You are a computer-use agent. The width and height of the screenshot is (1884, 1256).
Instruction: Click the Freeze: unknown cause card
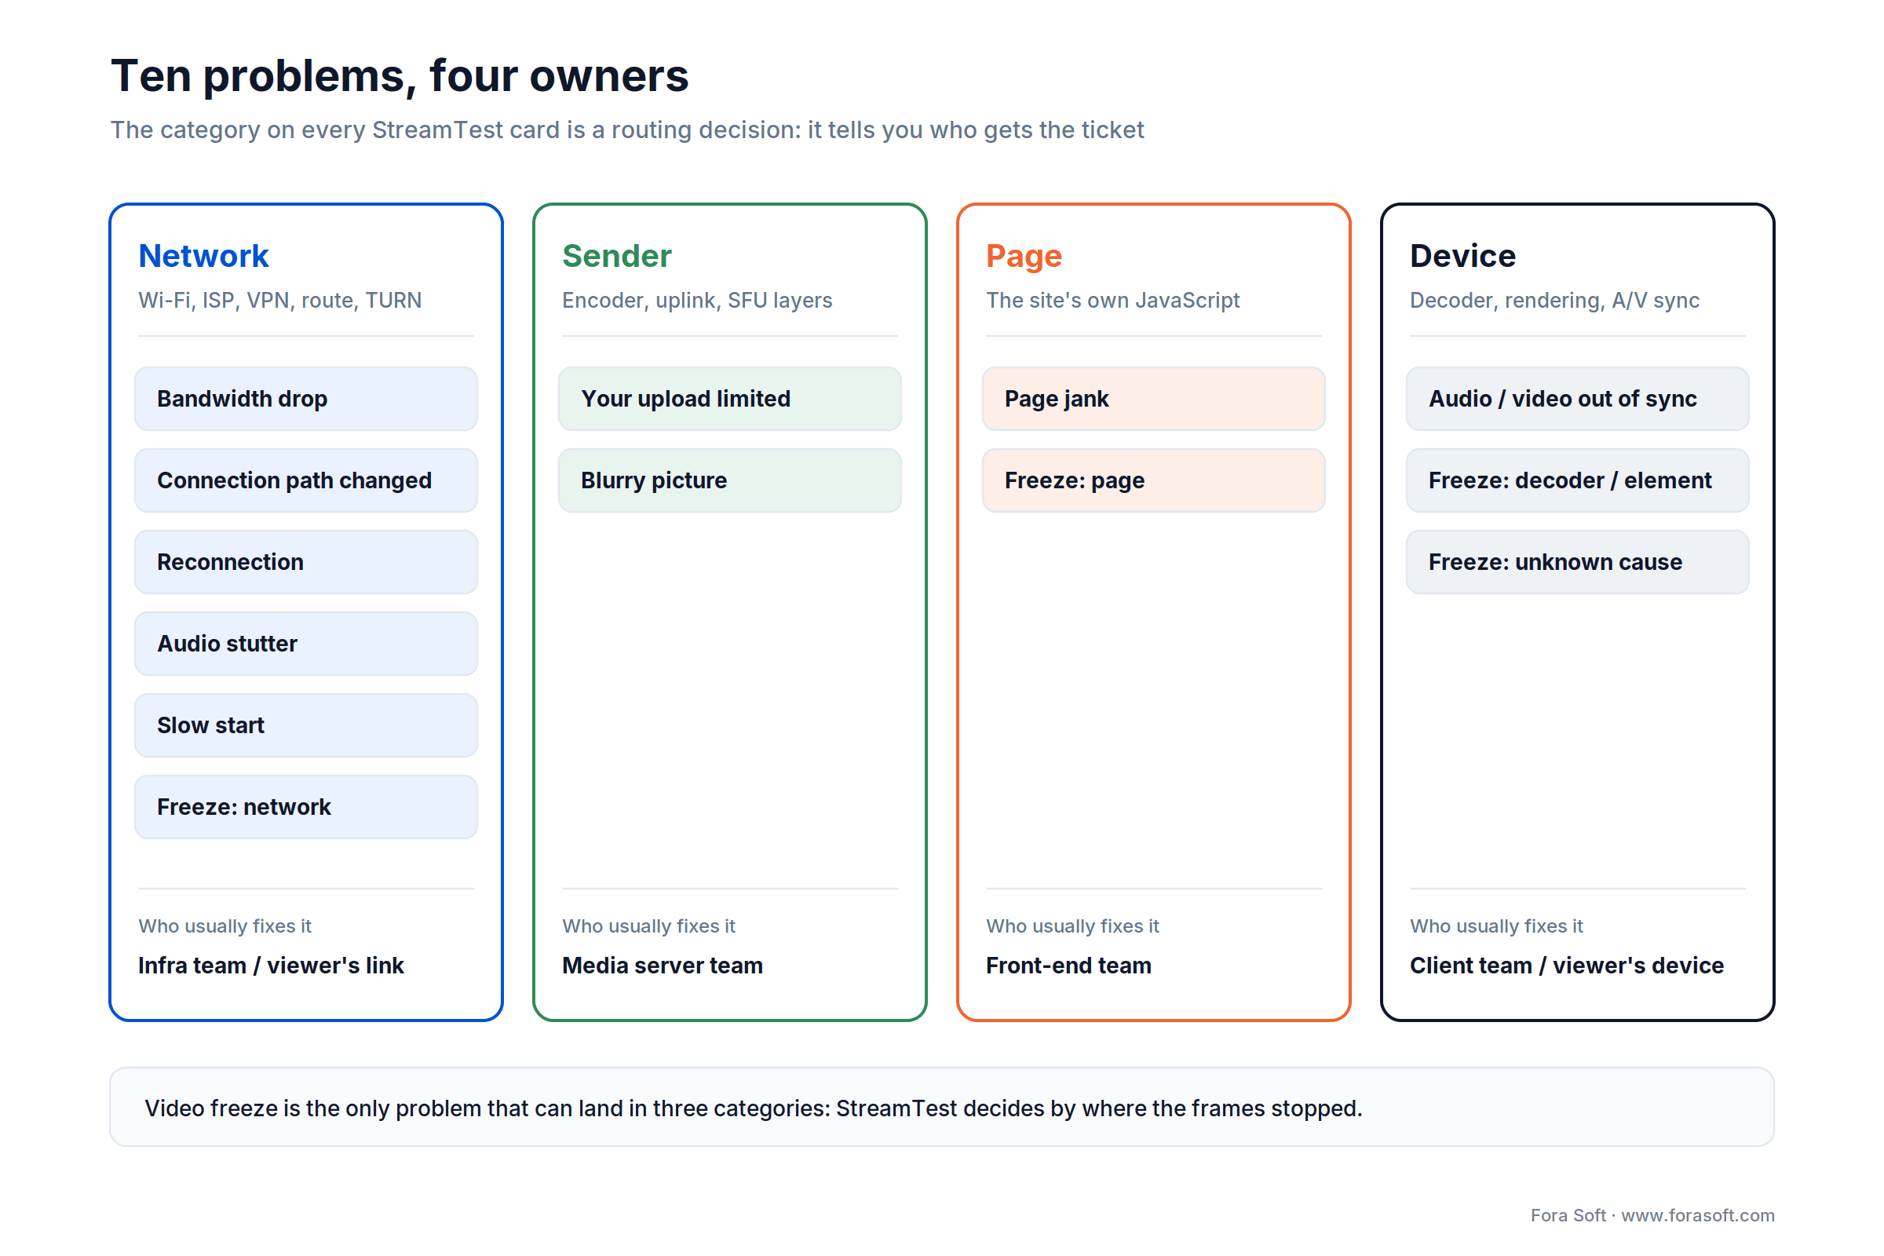coord(1577,562)
